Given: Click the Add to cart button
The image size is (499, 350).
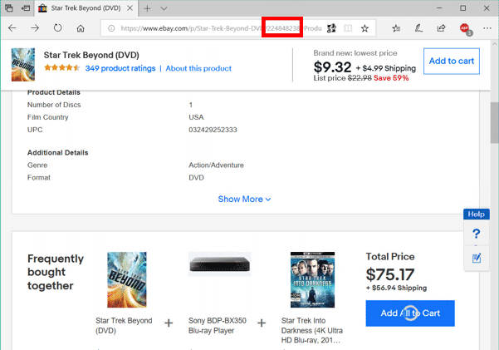Looking at the screenshot, I should pos(451,62).
